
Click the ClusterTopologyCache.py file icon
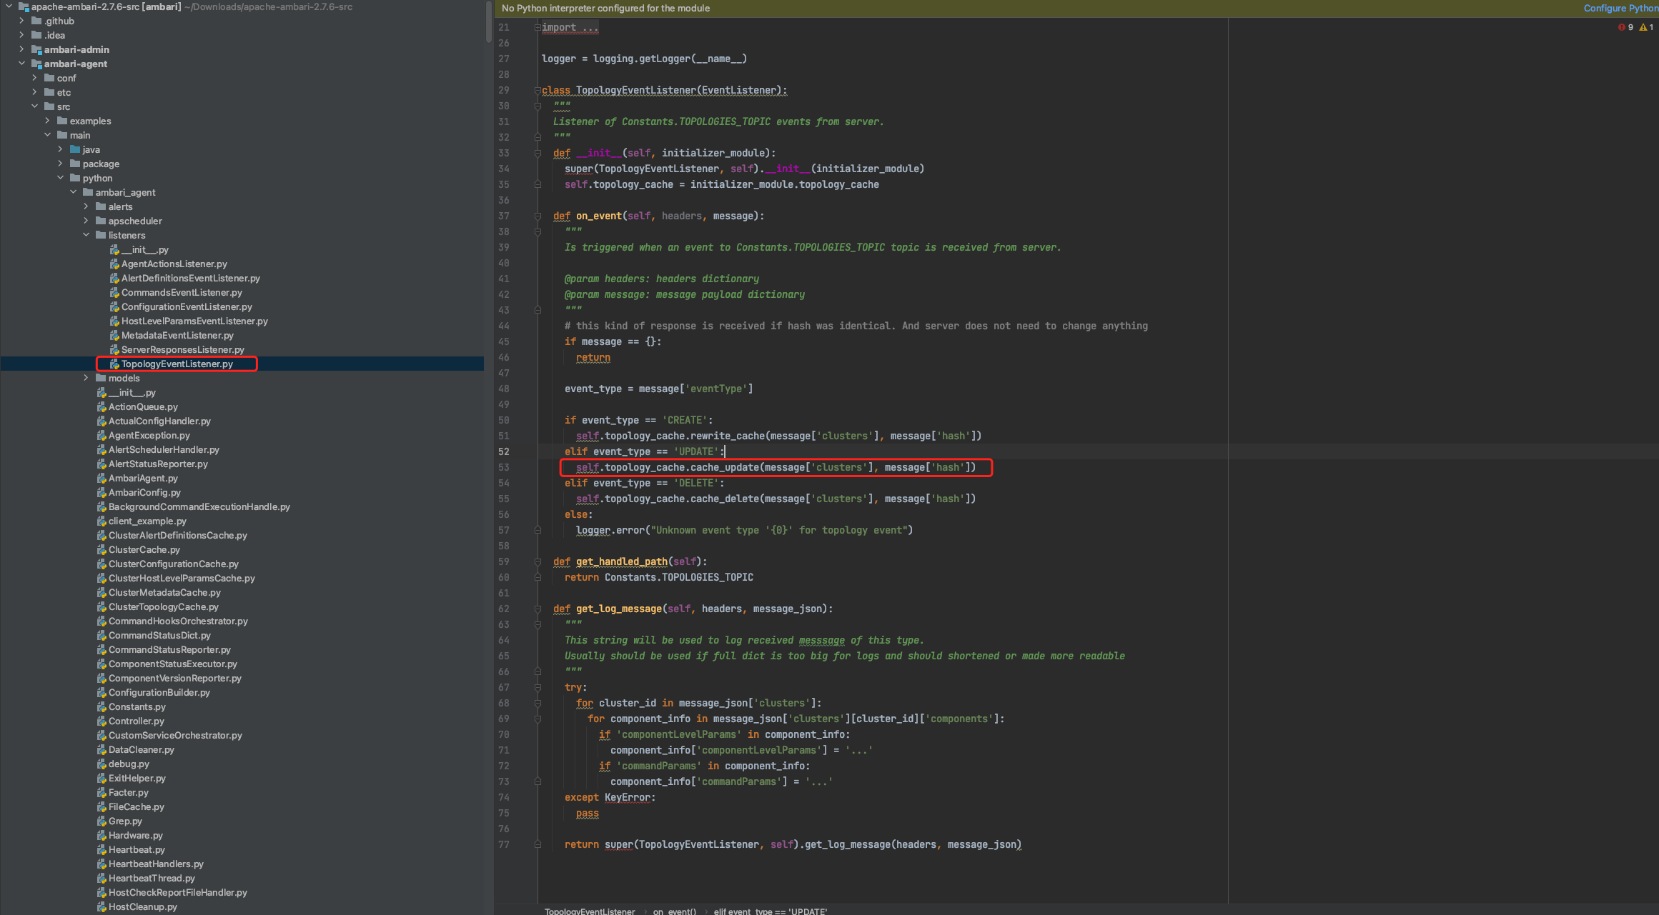(x=101, y=607)
